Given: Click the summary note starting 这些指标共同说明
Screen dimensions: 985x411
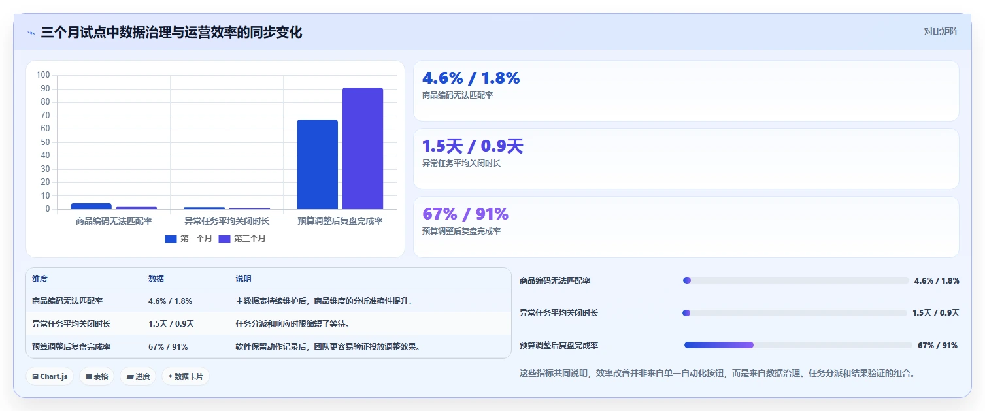Looking at the screenshot, I should click(718, 374).
